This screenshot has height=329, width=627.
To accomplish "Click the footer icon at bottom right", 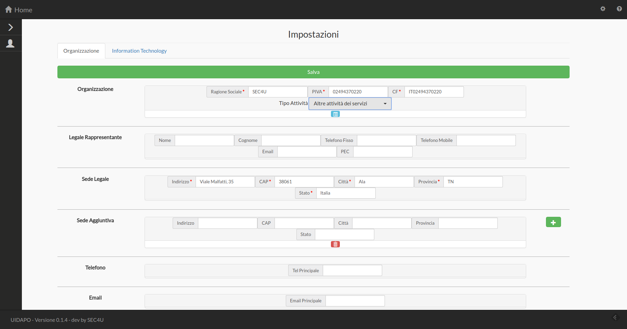I will 615,318.
